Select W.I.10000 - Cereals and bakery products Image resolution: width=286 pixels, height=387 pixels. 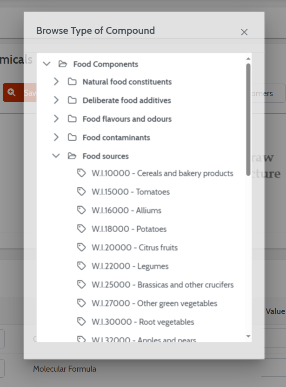tap(162, 173)
